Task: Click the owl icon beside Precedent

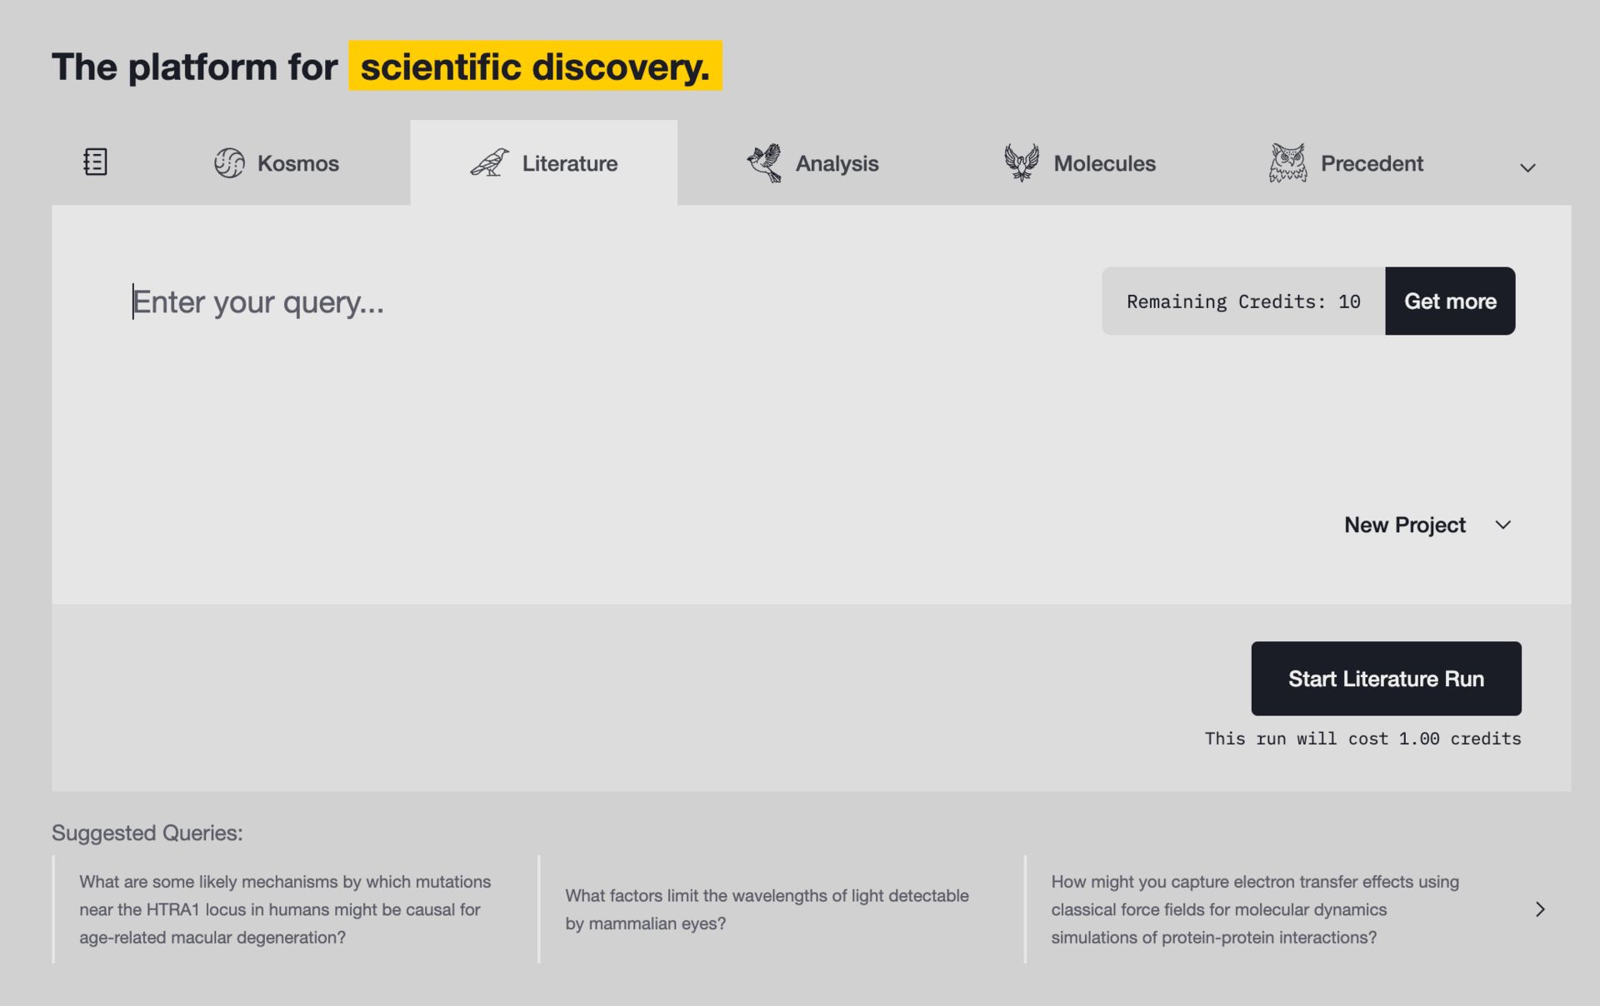Action: click(x=1287, y=162)
